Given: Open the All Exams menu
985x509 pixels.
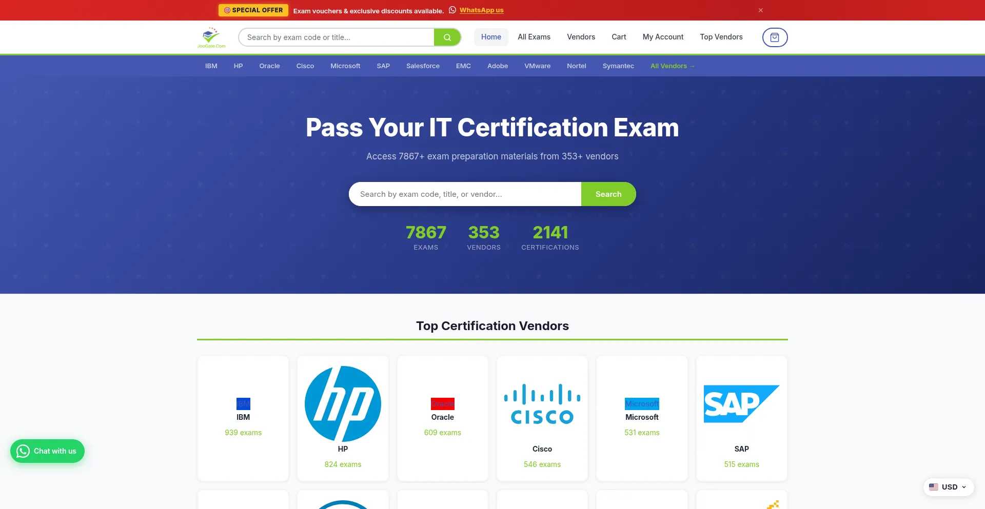Looking at the screenshot, I should click(534, 37).
